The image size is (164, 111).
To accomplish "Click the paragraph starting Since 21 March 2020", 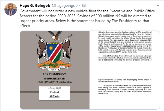I will coord(125,58).
